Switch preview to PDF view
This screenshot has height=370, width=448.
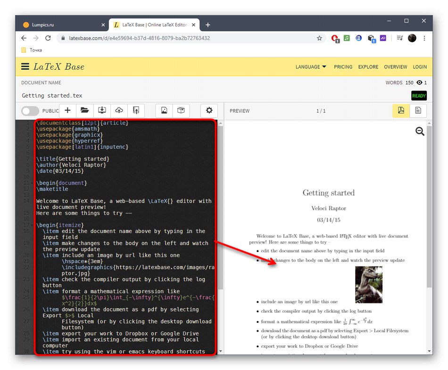tap(400, 110)
